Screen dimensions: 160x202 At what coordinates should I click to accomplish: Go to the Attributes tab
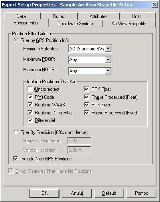point(99,16)
